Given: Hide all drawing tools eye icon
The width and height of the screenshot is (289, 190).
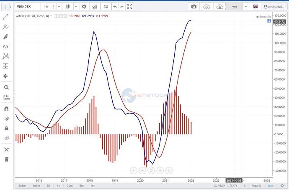Looking at the screenshot, I should tap(6, 138).
